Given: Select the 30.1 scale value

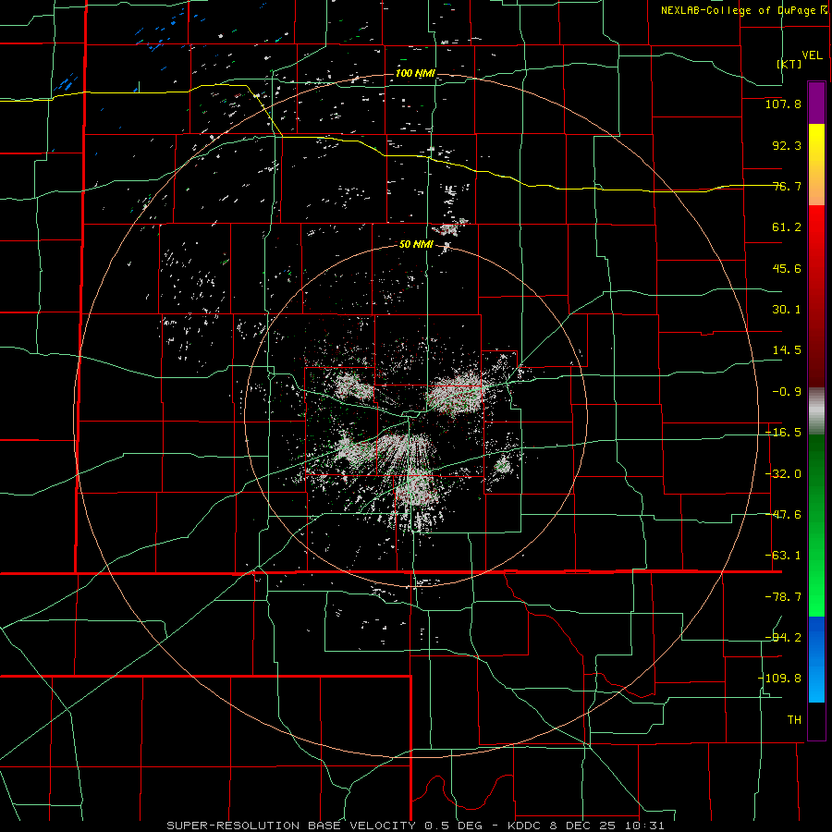Looking at the screenshot, I should 787,310.
